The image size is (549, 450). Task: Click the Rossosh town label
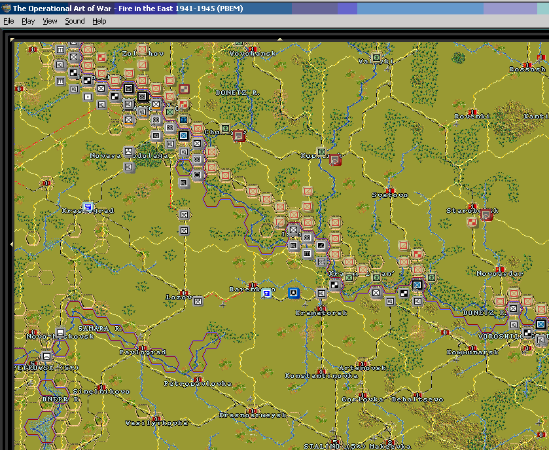coord(527,69)
